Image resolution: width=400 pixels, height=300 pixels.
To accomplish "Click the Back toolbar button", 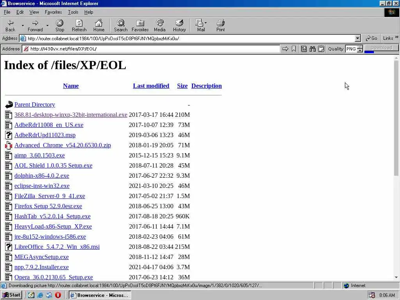I will point(11,25).
